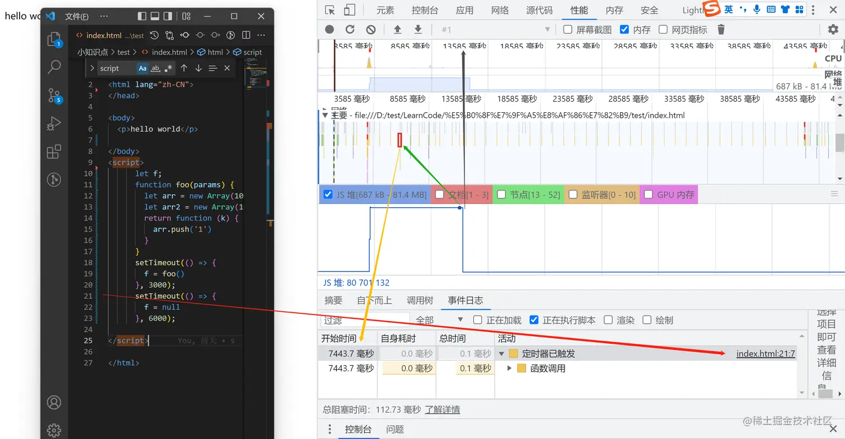The height and width of the screenshot is (439, 845).
Task: Switch to 网络 DevTools tab
Action: [x=500, y=10]
